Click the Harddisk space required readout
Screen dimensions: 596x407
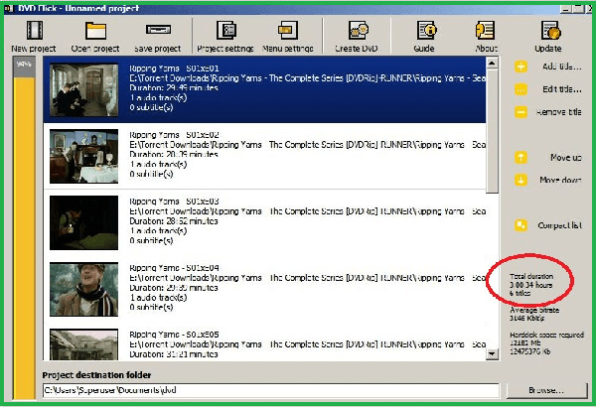(x=546, y=343)
